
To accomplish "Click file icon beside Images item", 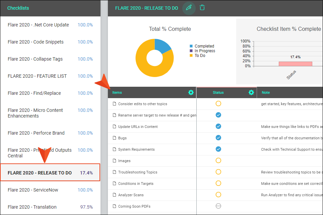I will (x=114, y=160).
